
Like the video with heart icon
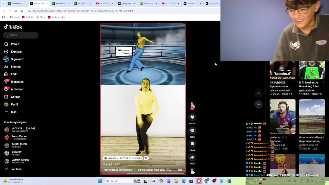click(x=192, y=117)
